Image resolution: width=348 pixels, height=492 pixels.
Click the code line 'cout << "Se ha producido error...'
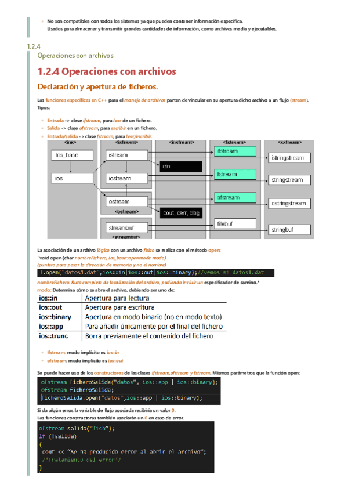[x=124, y=451]
